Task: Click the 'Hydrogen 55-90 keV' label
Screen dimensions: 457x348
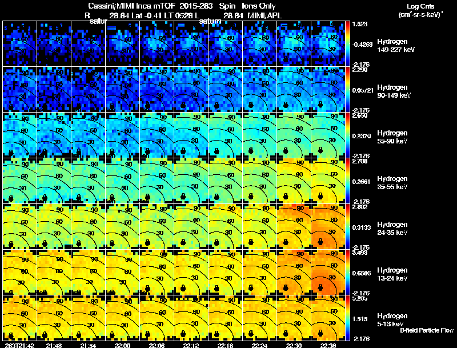Action: click(x=392, y=137)
